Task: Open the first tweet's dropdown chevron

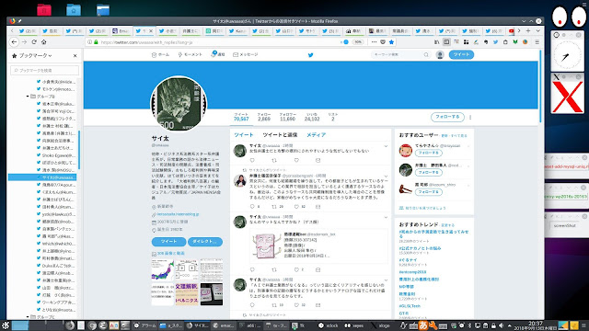Action: [x=386, y=146]
